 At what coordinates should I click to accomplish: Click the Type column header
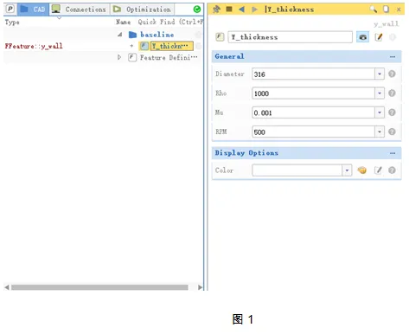[x=12, y=22]
